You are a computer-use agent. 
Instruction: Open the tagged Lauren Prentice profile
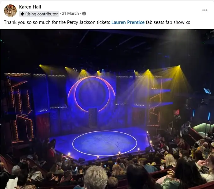pyautogui.click(x=128, y=22)
